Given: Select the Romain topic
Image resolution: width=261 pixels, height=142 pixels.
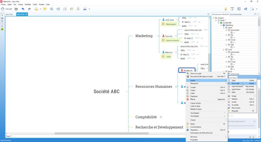Looking at the screenshot, I should point(187,70).
